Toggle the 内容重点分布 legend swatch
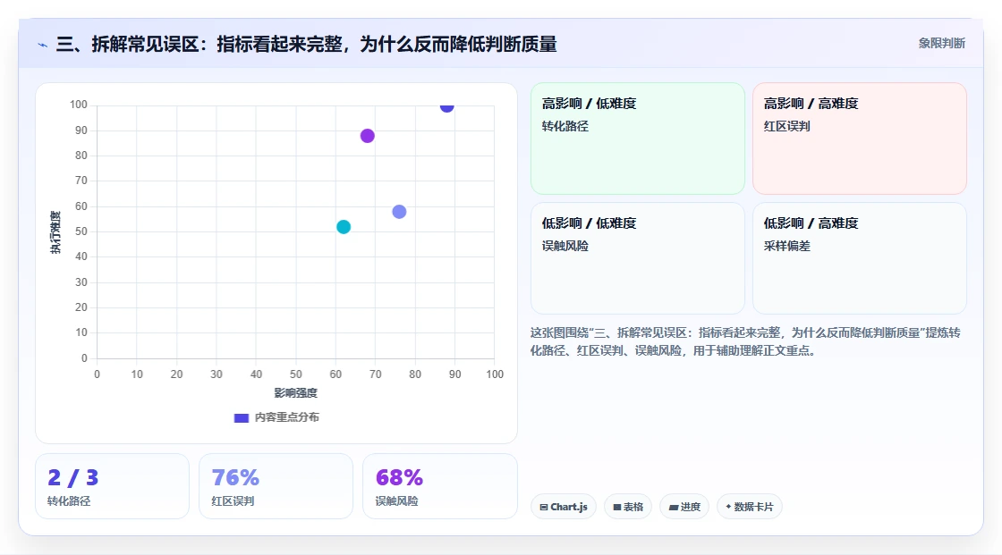Viewport: 1002px width, 555px height. (x=241, y=417)
